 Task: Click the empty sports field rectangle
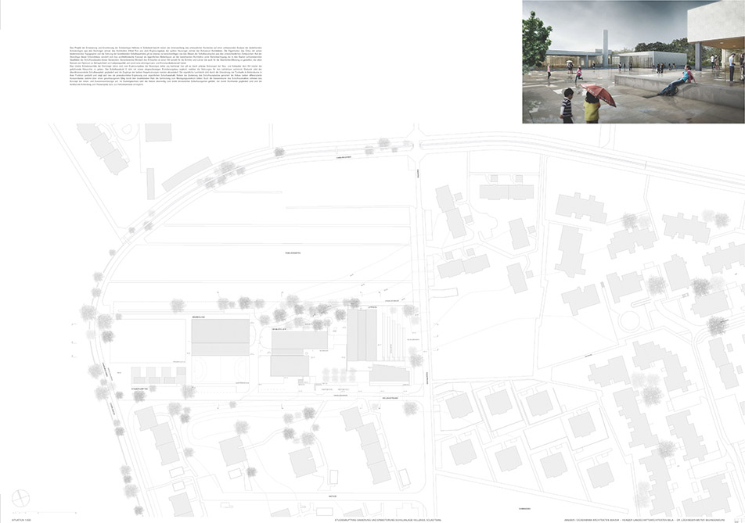tap(147, 340)
